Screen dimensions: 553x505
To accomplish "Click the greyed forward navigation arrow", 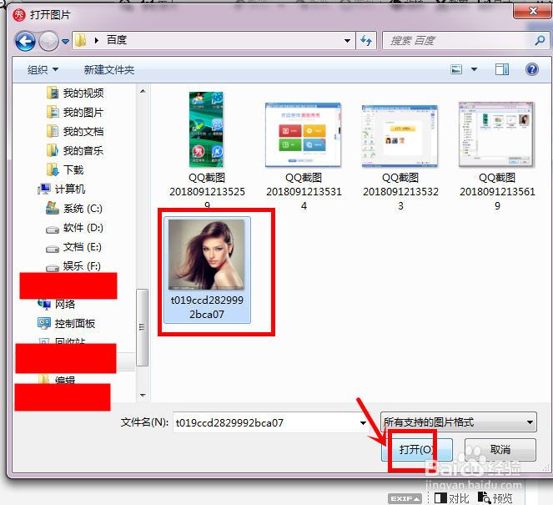I will click(x=48, y=41).
